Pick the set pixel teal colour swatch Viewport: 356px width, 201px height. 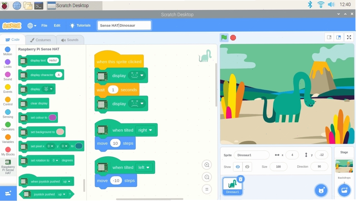coord(79,146)
